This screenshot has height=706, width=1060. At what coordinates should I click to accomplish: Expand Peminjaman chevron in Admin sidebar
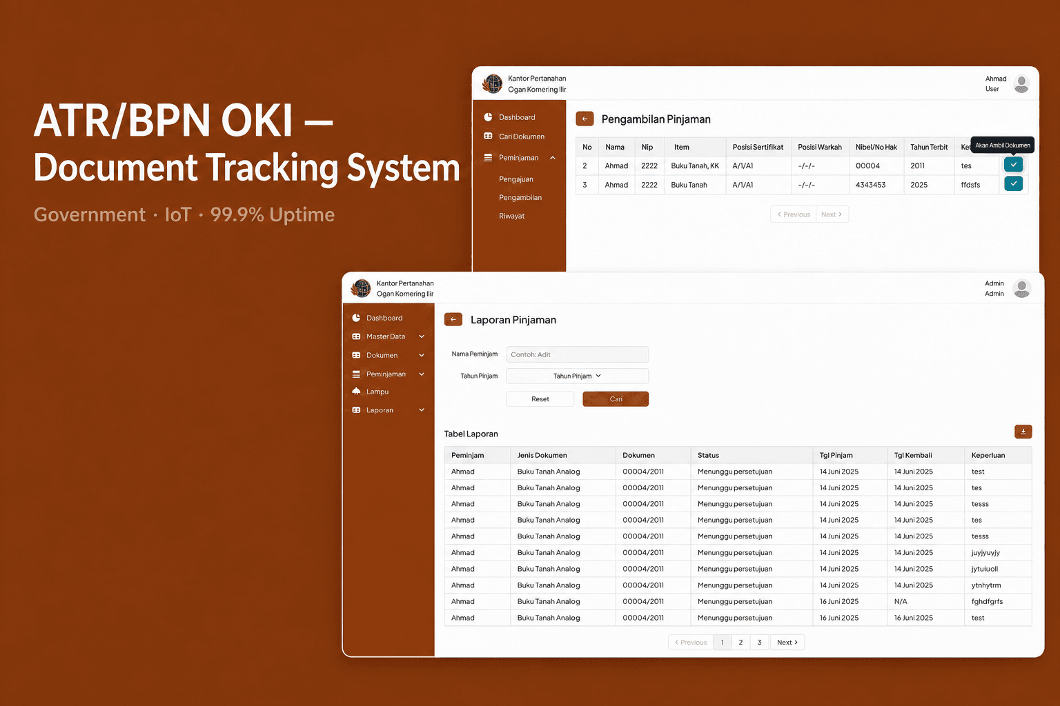pos(422,374)
